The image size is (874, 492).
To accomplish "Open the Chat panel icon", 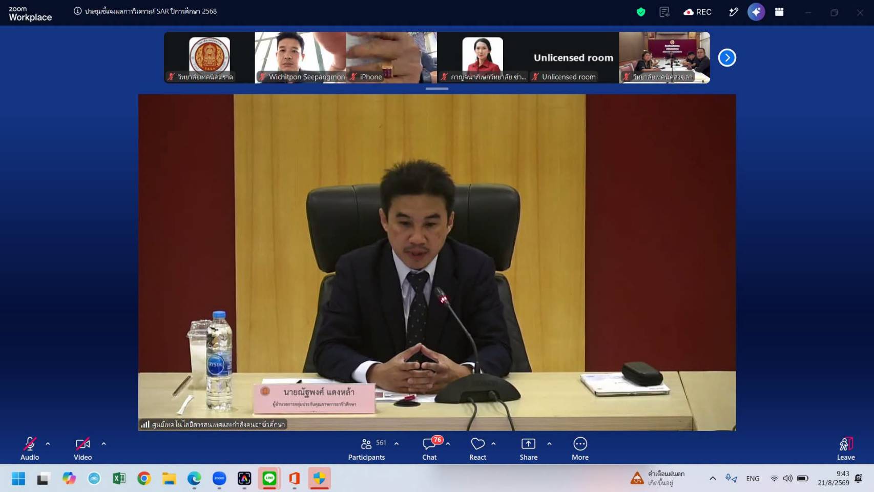I will pos(429,444).
